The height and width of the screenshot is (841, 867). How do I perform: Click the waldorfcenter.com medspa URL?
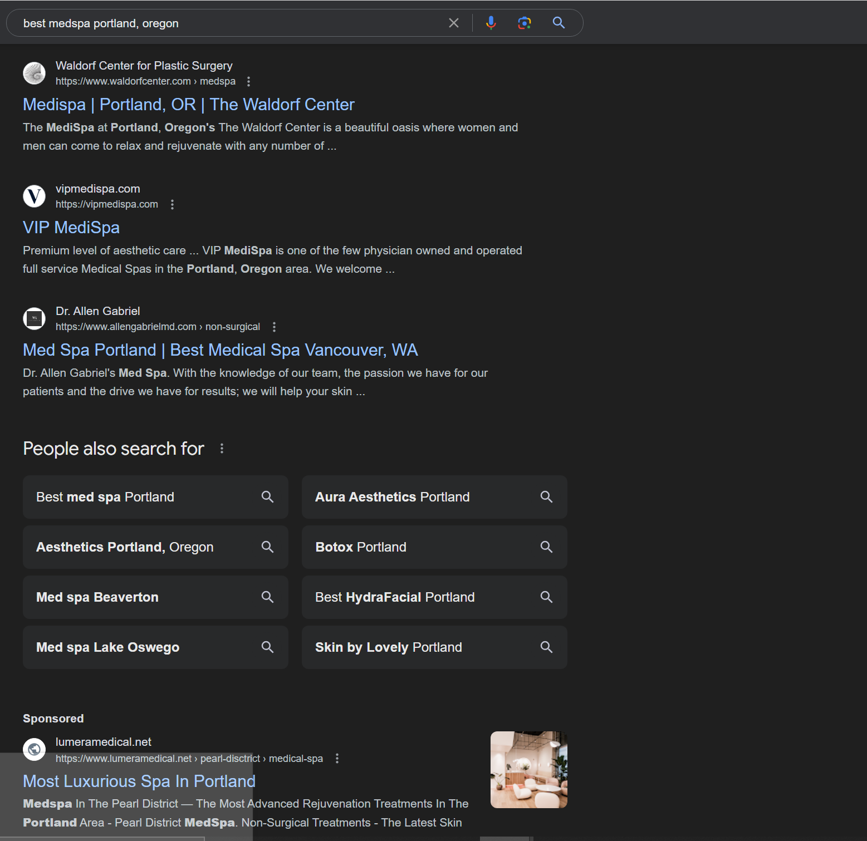tap(145, 81)
